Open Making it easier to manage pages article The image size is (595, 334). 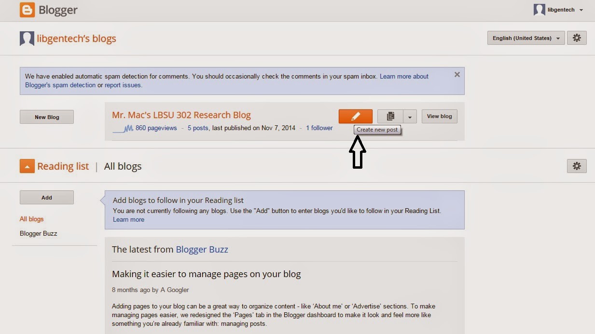[x=206, y=274]
